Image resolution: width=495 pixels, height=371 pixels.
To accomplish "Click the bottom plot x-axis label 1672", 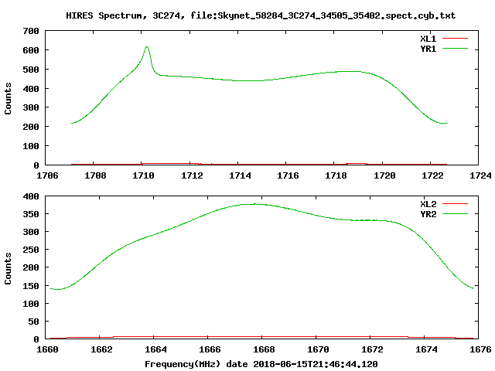I will (372, 349).
